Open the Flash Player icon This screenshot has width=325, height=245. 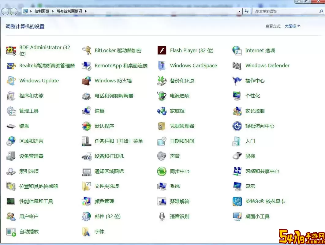pos(162,51)
